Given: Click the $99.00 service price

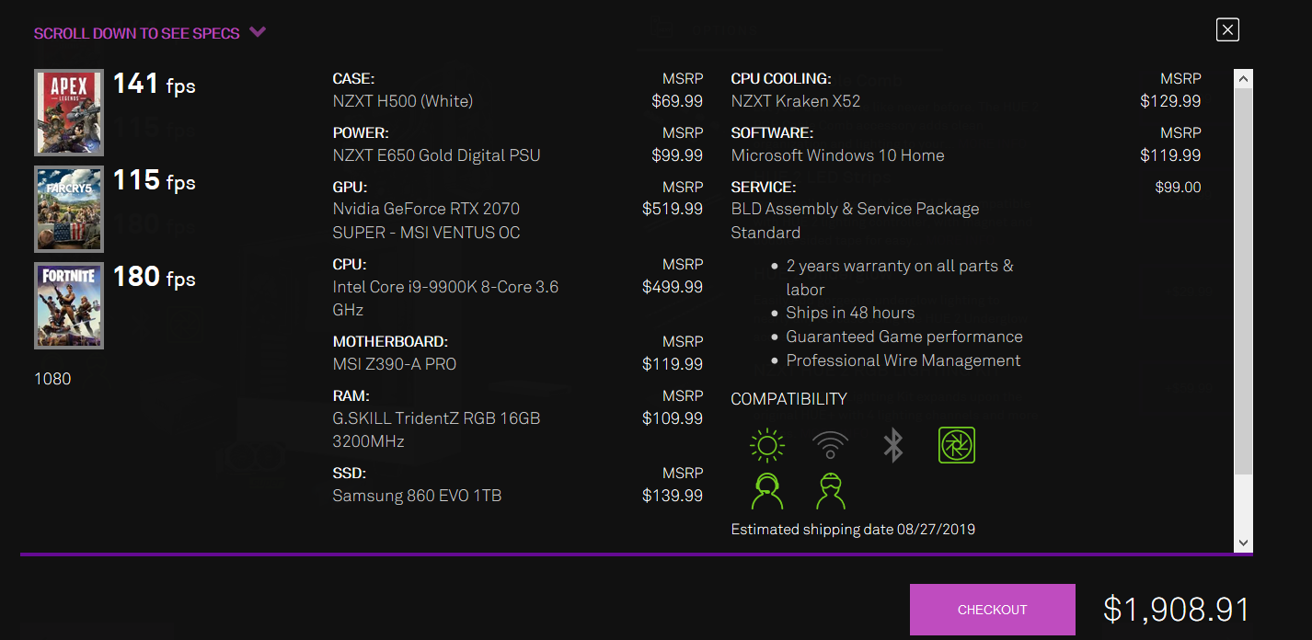Looking at the screenshot, I should click(x=1179, y=188).
